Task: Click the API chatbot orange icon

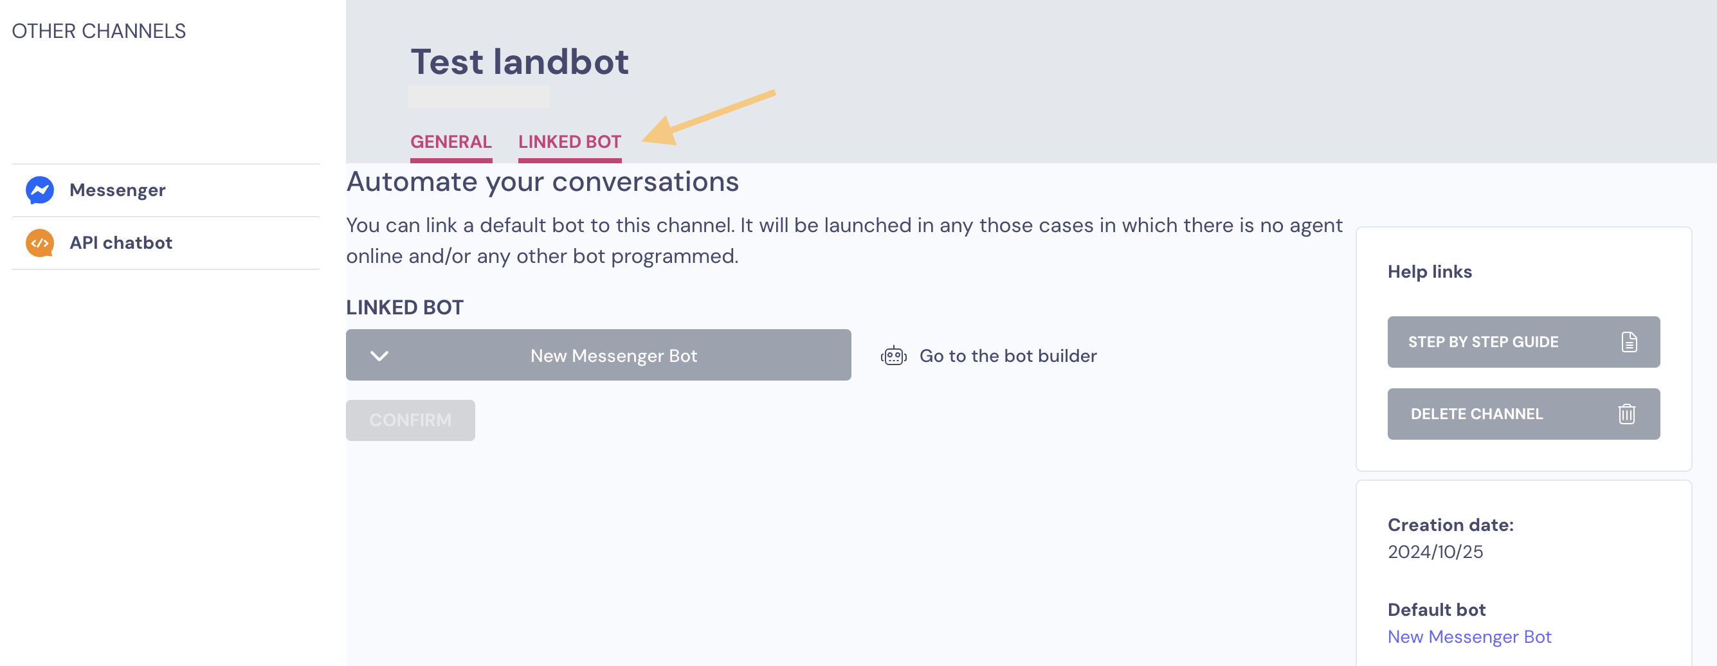Action: point(40,243)
